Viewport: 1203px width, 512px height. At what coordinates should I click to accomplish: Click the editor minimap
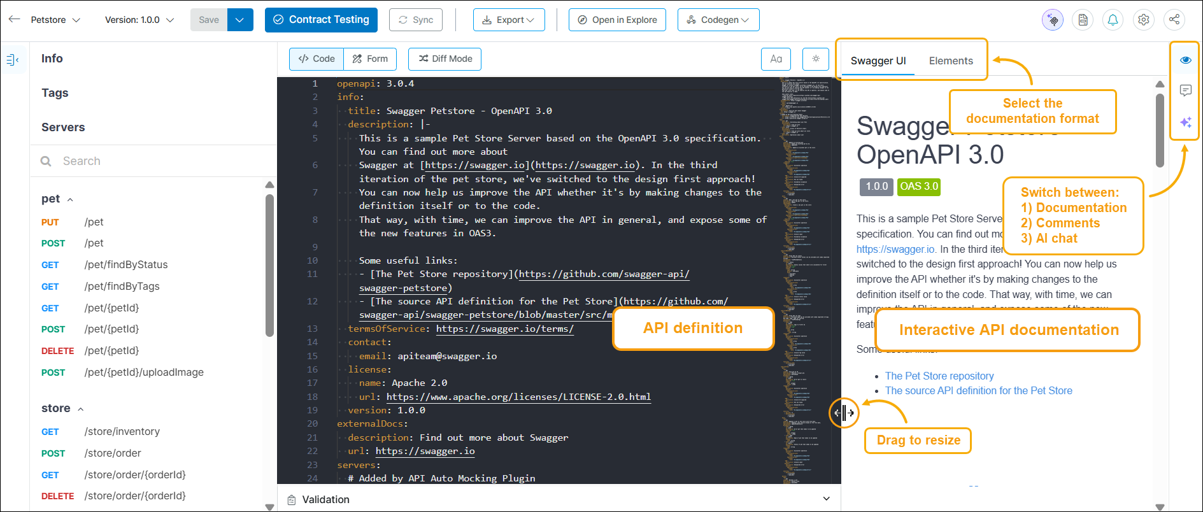(x=806, y=280)
